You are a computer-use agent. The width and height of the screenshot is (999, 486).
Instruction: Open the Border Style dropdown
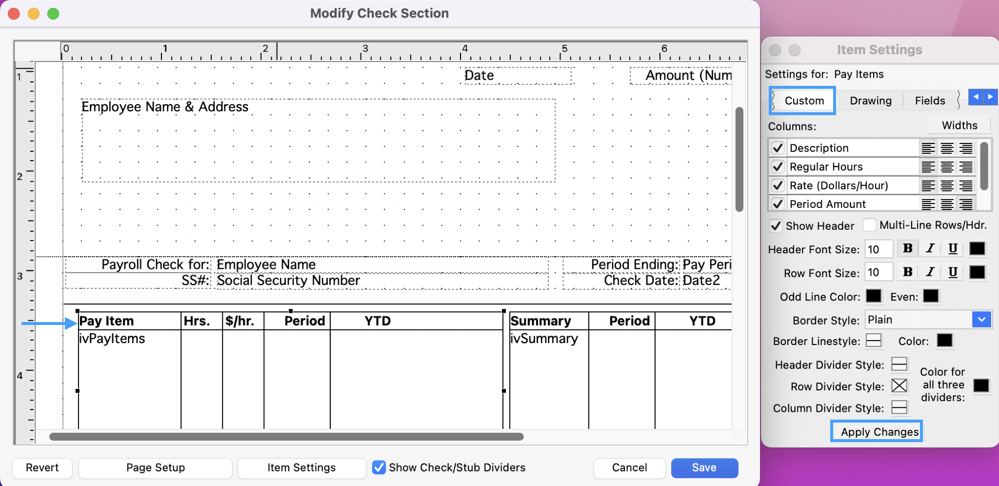(x=981, y=320)
